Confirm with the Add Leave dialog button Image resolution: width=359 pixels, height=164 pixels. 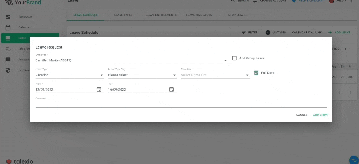321,115
